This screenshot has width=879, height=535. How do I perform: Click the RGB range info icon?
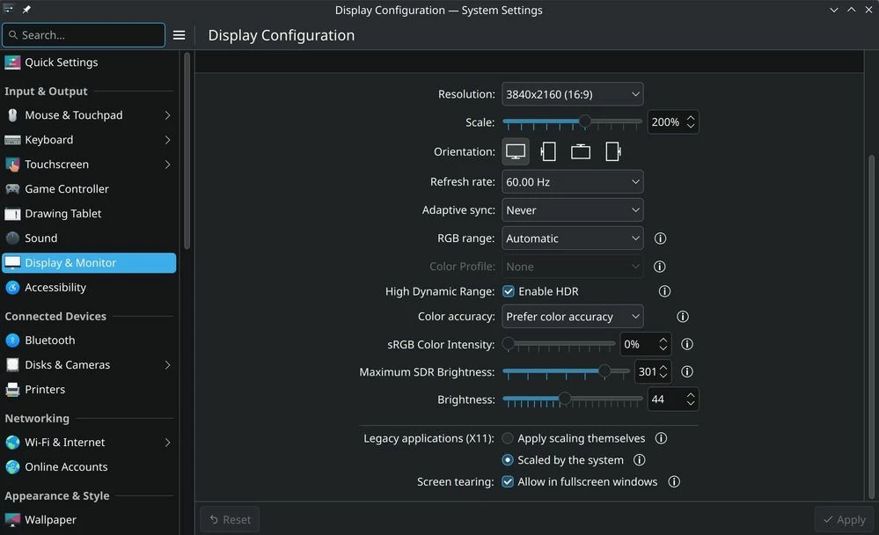click(661, 238)
